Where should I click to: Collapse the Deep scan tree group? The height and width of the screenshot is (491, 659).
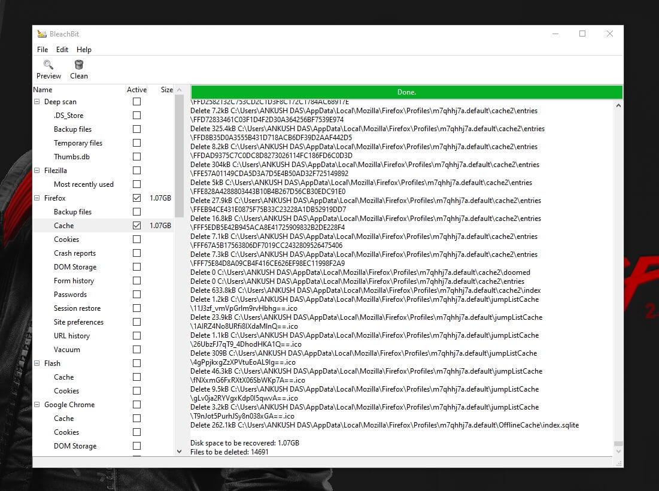click(37, 102)
